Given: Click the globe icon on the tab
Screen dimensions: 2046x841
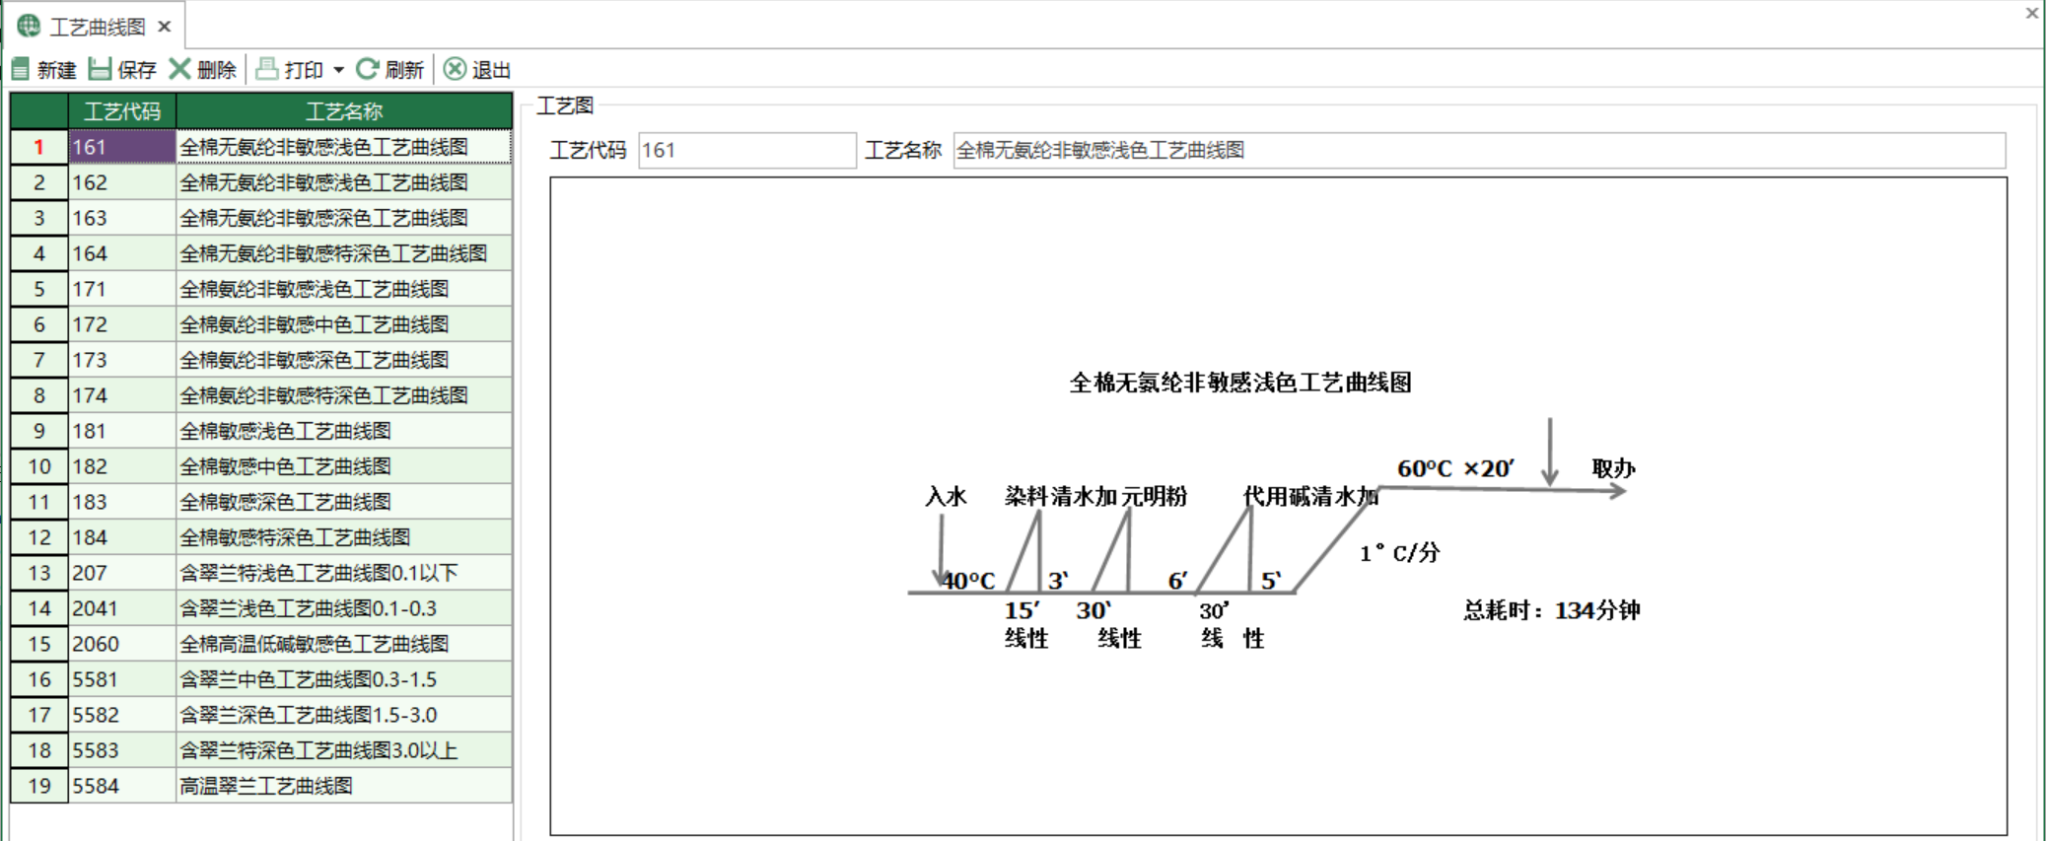Looking at the screenshot, I should pos(29,26).
